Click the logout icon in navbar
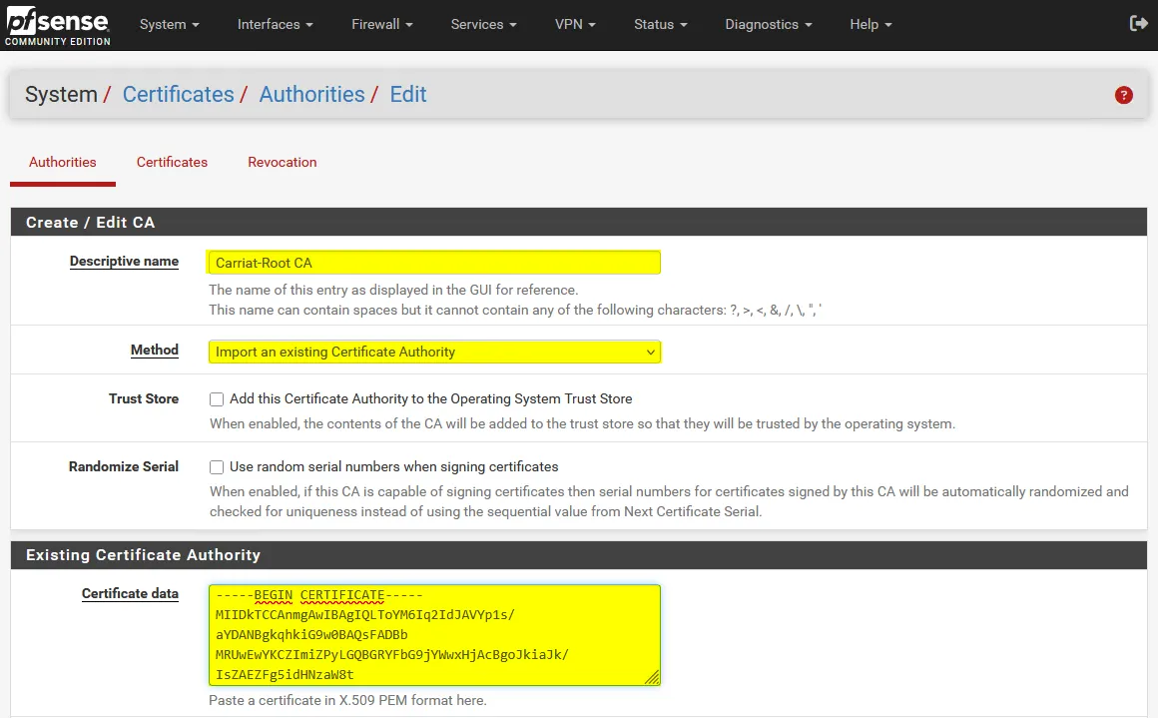 (1137, 24)
